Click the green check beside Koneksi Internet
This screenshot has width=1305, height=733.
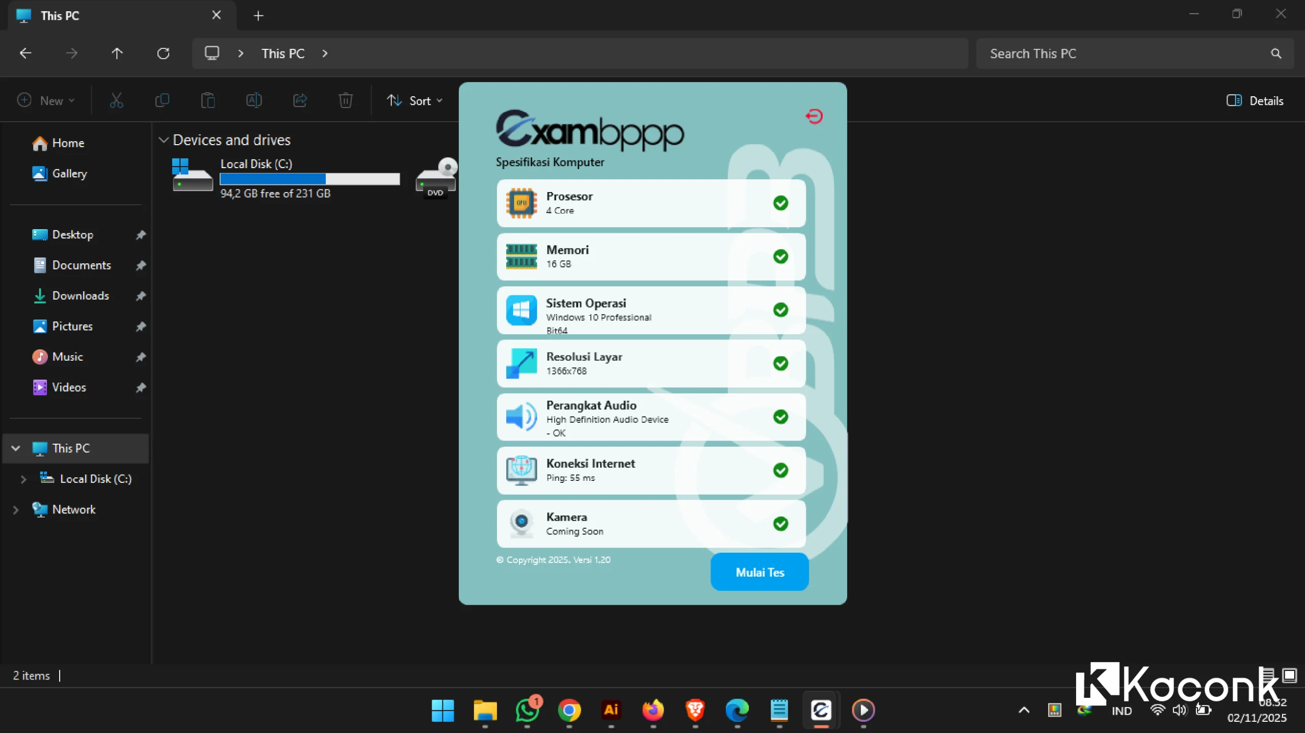tap(780, 470)
